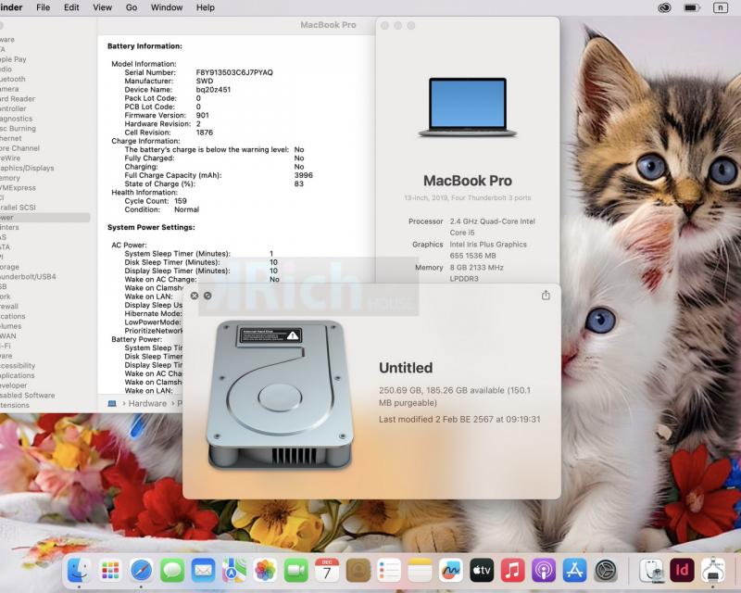
Task: Open the Mail app in the Dock
Action: [203, 570]
